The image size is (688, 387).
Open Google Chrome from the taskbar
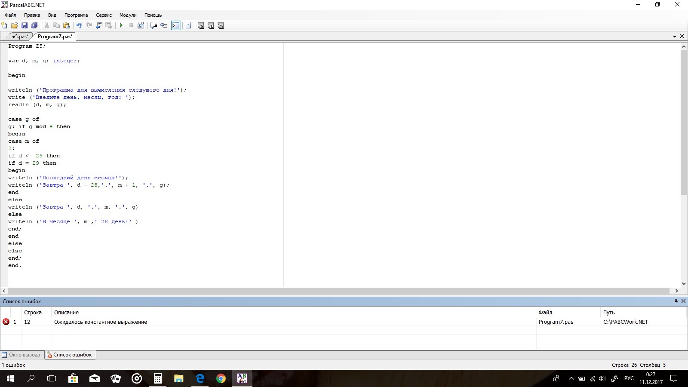[x=221, y=378]
